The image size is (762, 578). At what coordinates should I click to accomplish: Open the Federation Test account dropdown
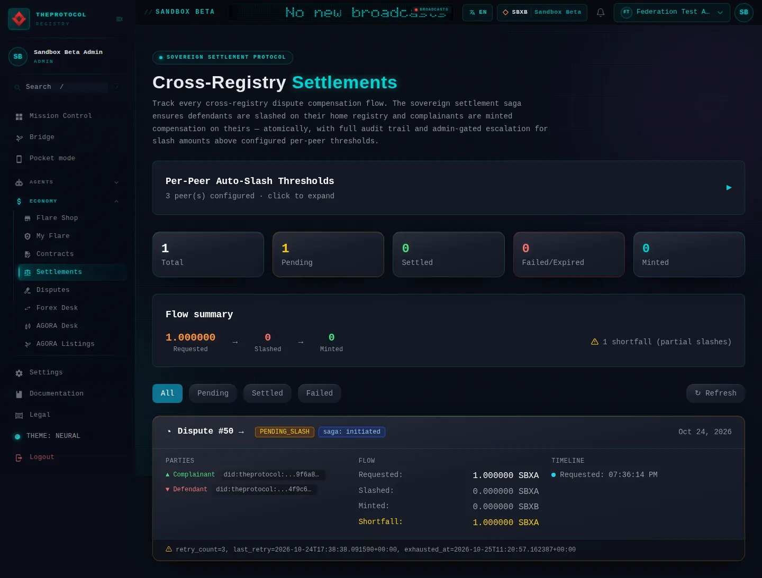(672, 12)
